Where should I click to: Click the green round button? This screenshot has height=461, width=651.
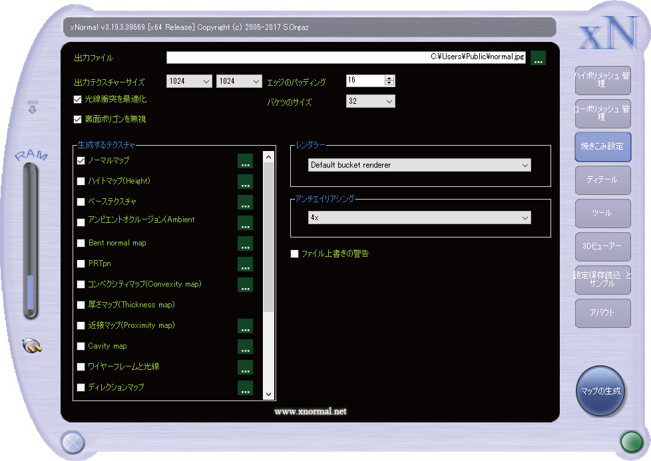click(x=632, y=442)
